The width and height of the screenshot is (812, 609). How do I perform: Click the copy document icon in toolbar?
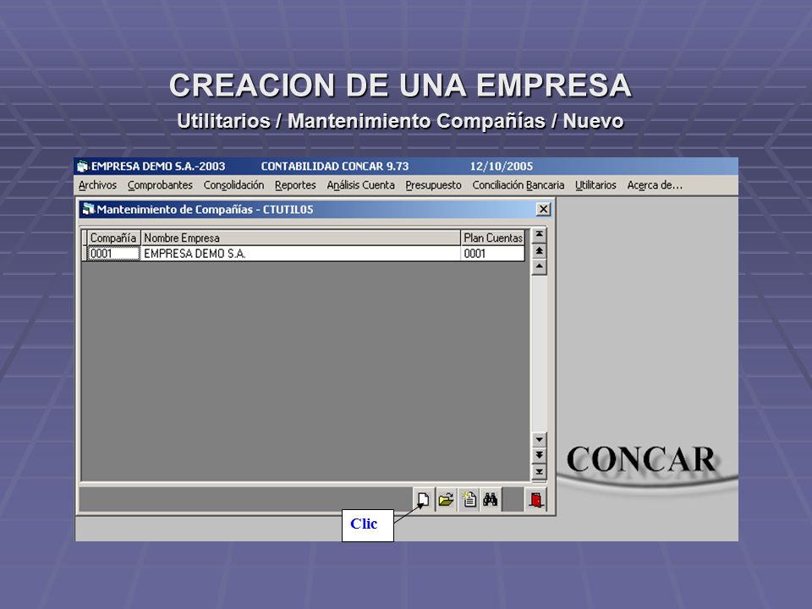click(x=469, y=500)
